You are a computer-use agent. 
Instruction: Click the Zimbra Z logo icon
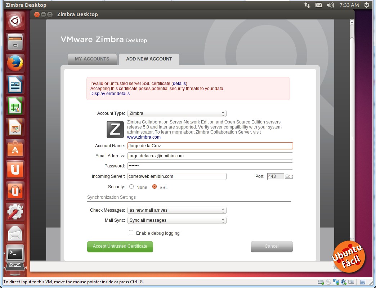115,129
